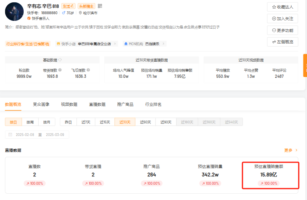Open 更多 link in 直播数据 section

point(291,150)
